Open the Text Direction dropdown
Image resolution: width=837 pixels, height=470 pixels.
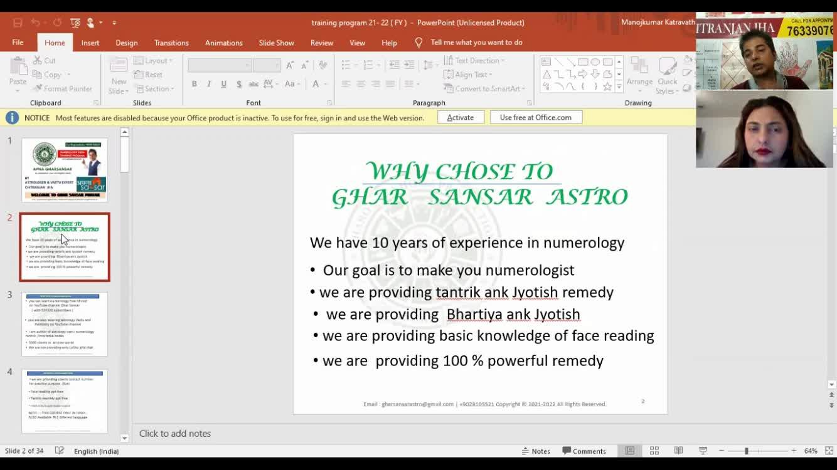475,61
